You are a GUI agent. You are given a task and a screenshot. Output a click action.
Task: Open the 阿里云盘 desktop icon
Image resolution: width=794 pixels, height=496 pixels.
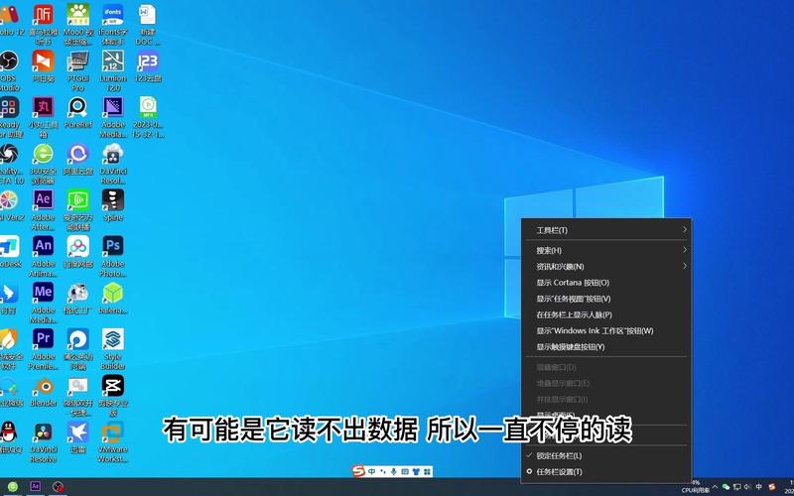[x=78, y=159]
